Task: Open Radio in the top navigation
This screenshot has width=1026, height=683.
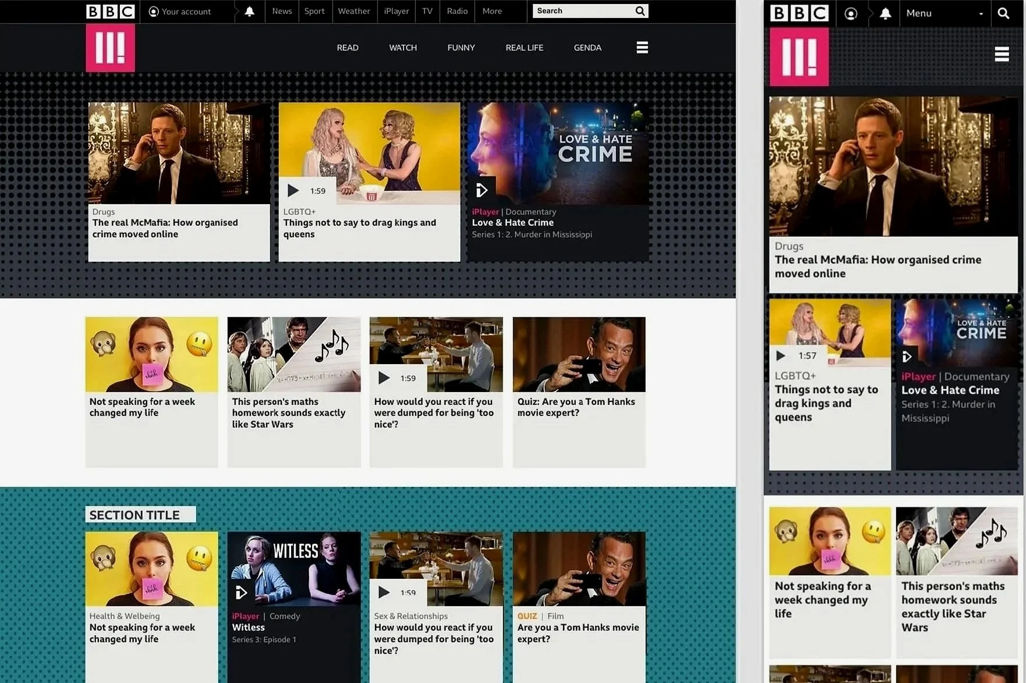Action: pyautogui.click(x=457, y=11)
